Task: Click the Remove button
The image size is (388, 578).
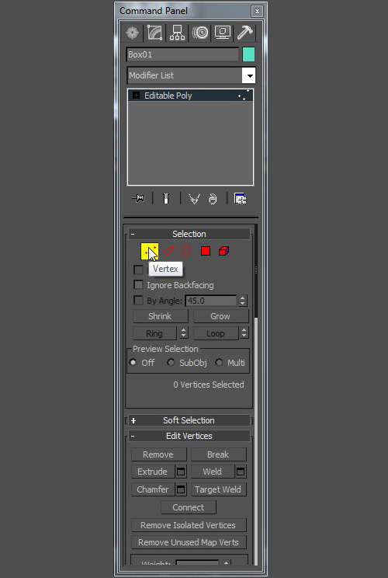Action: point(158,454)
